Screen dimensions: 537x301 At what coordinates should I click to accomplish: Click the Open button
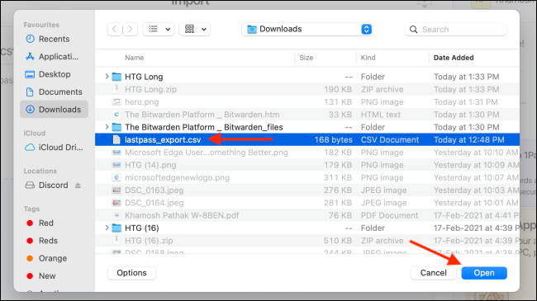pyautogui.click(x=484, y=273)
